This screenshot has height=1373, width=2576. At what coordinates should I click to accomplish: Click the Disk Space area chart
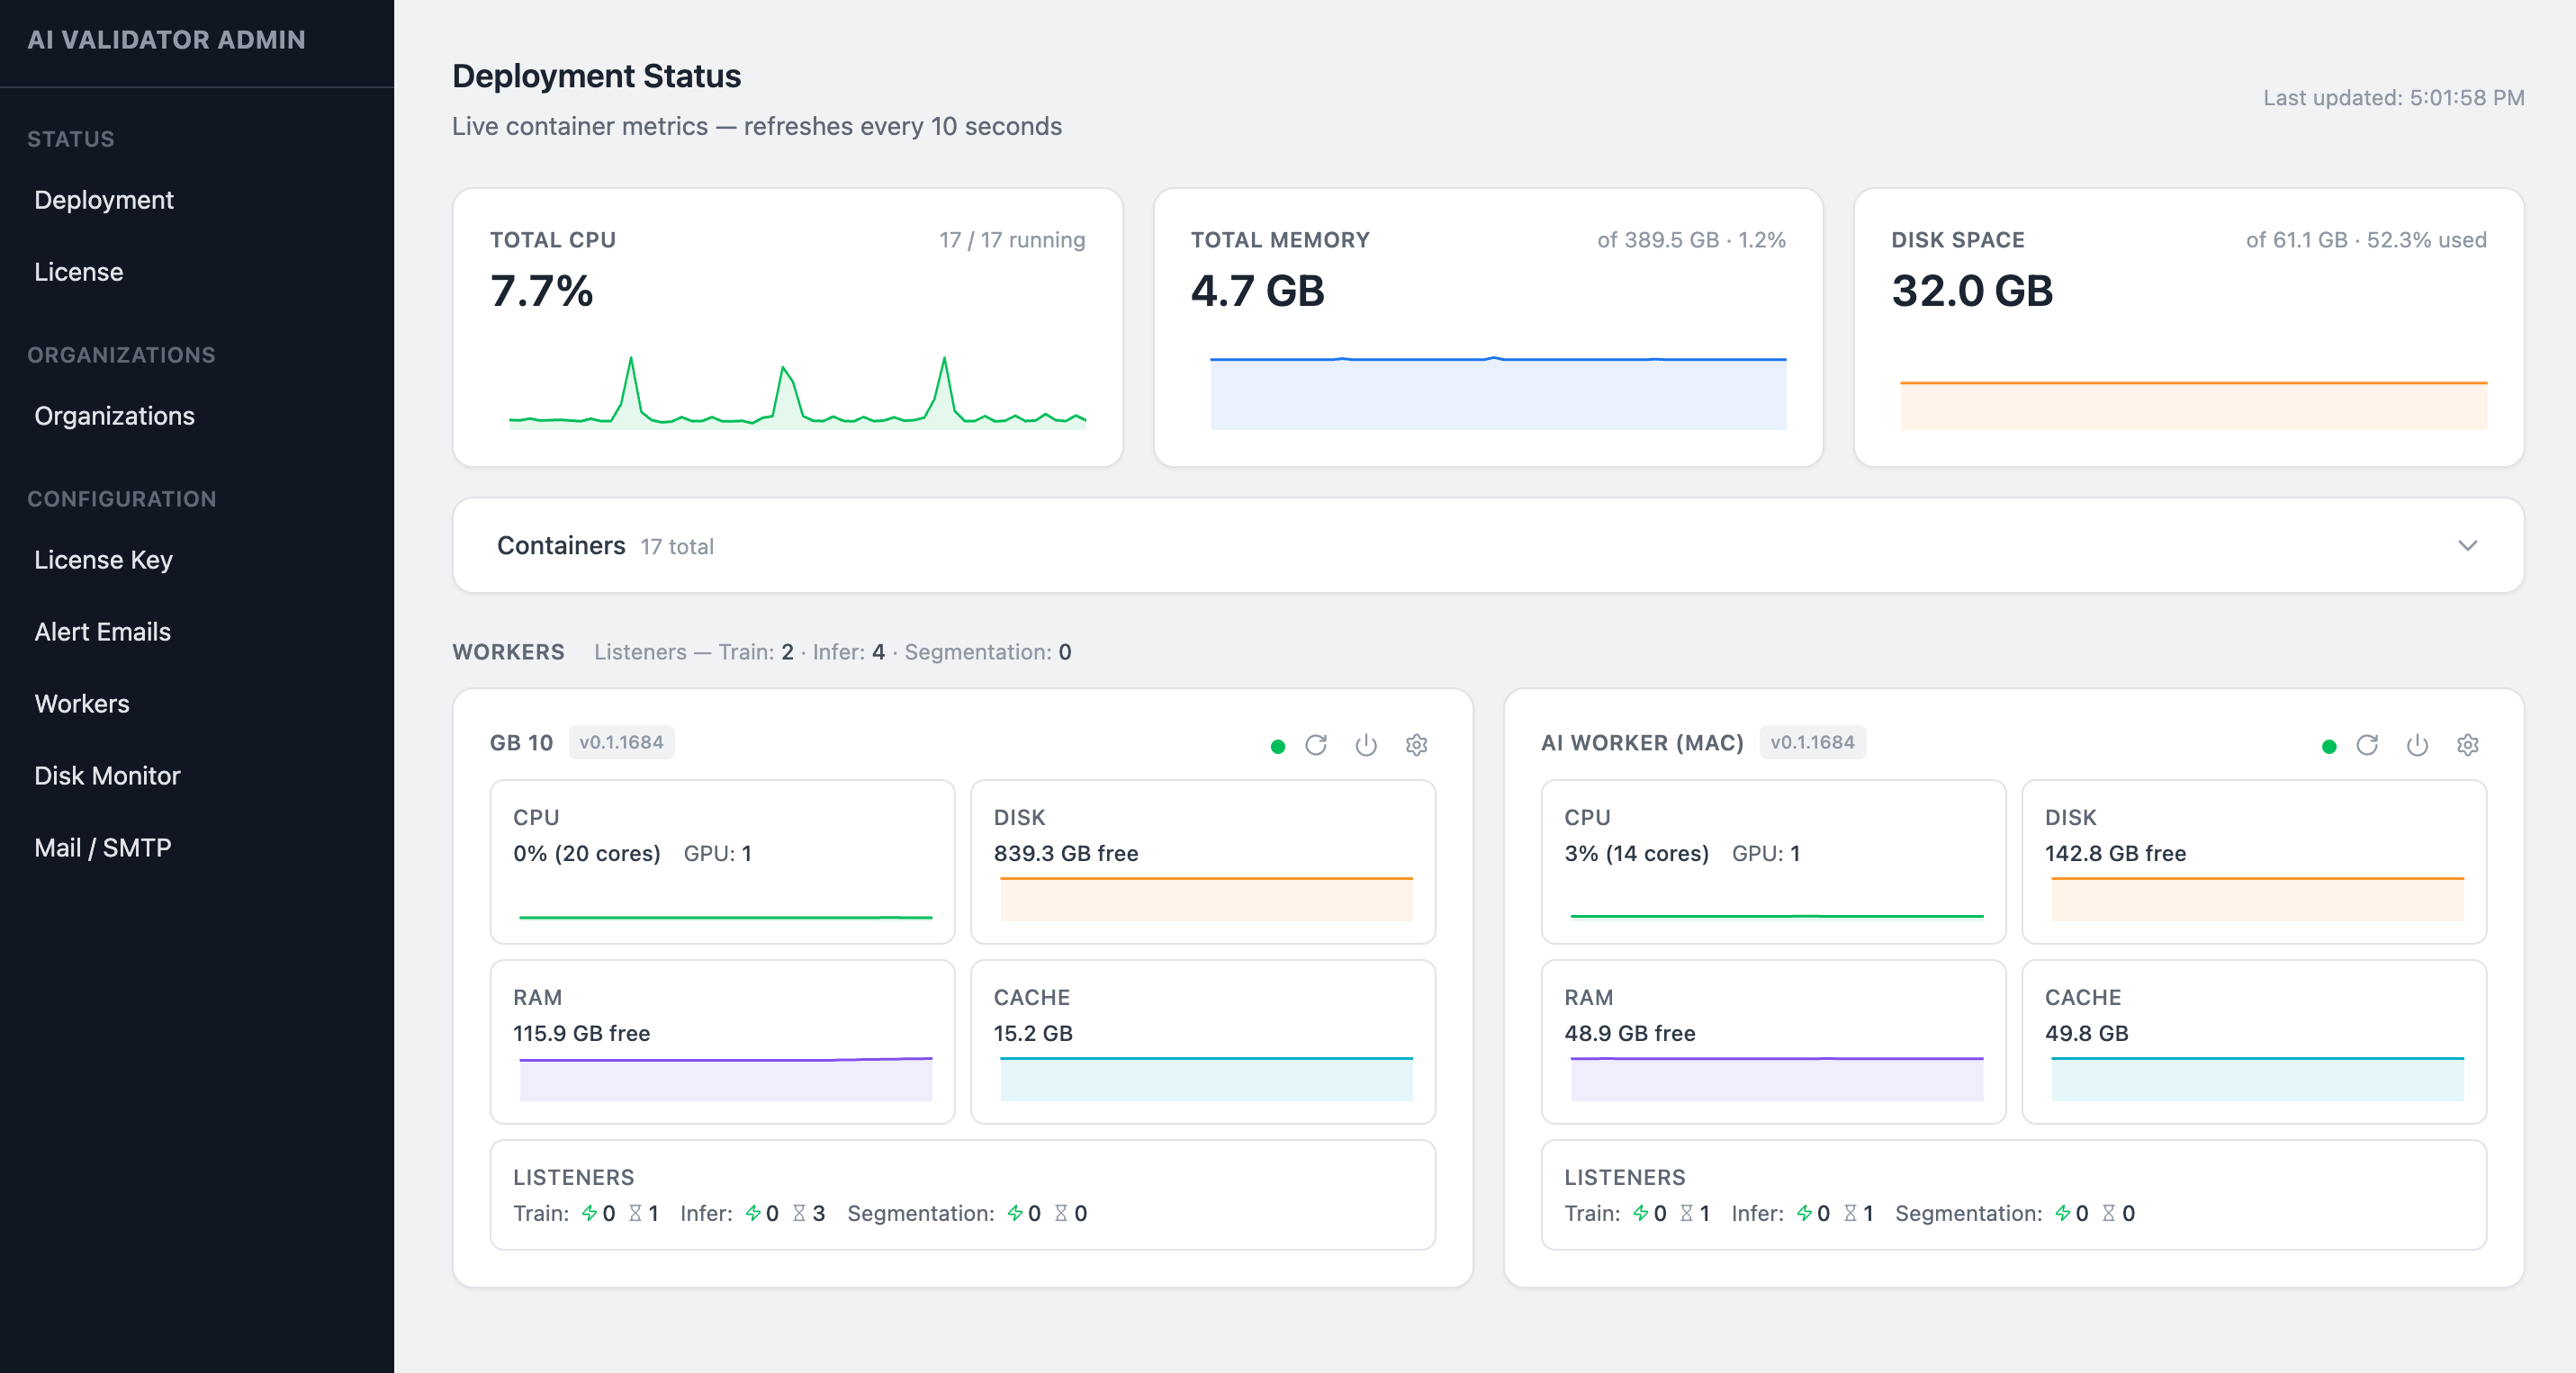pyautogui.click(x=2193, y=405)
